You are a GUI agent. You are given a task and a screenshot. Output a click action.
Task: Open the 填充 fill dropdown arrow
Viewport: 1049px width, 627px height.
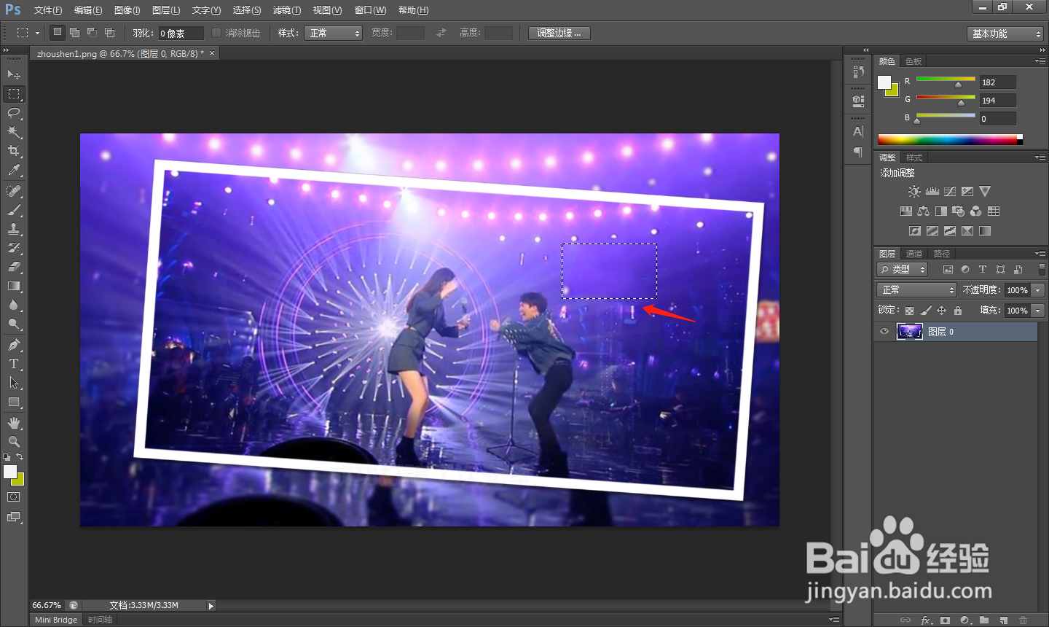tap(1038, 311)
